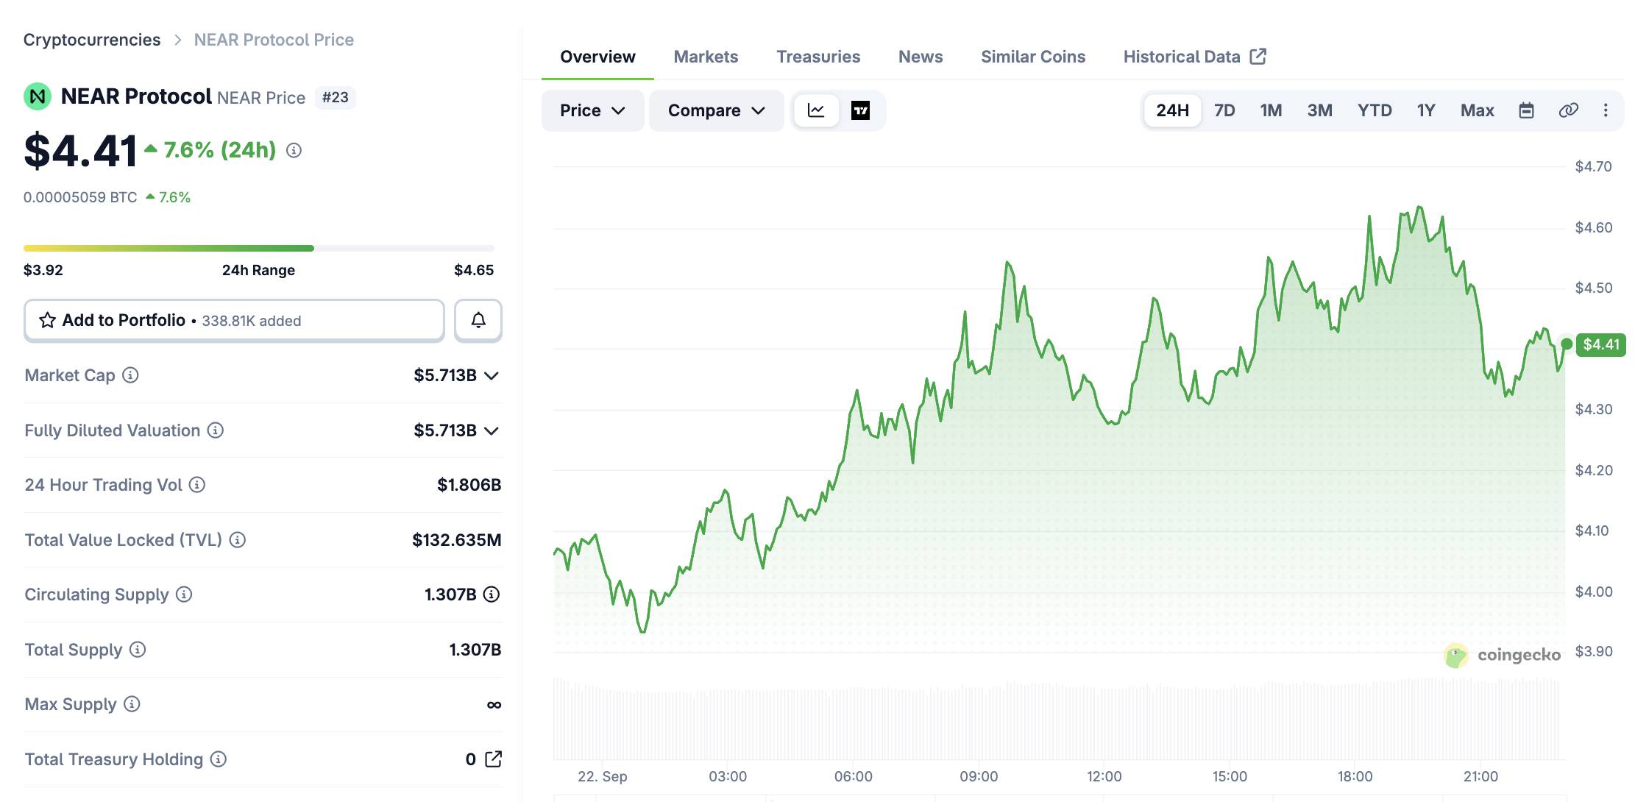Click the infinity Max Supply value
The height and width of the screenshot is (802, 1635).
[x=494, y=705]
